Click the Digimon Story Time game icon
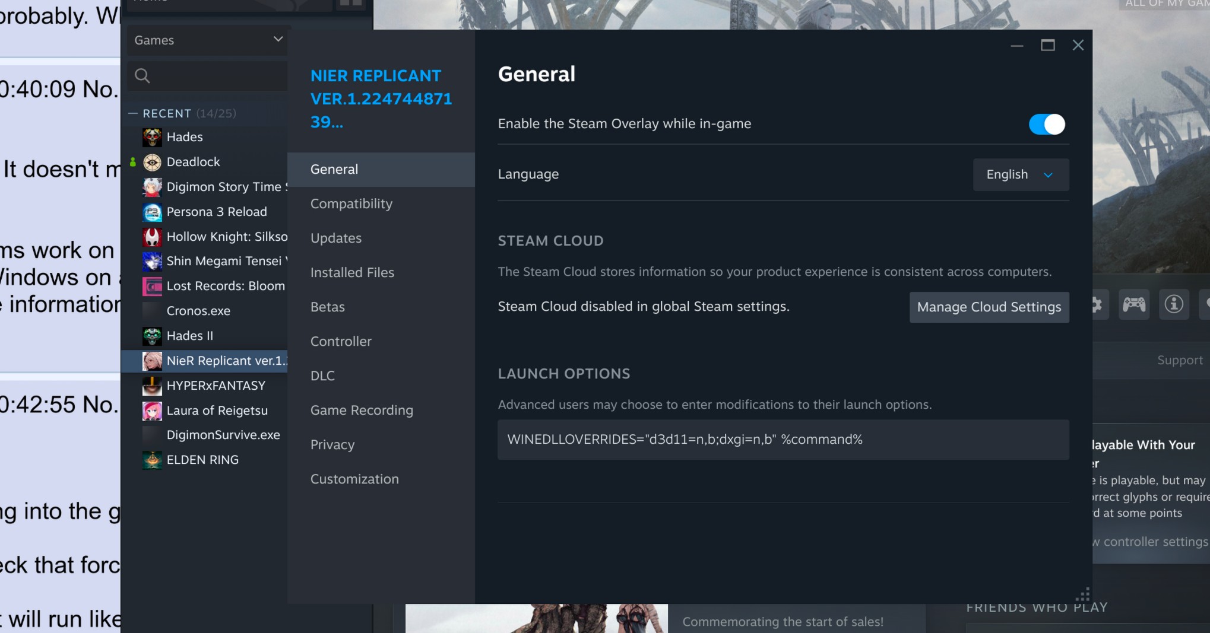 (x=152, y=187)
